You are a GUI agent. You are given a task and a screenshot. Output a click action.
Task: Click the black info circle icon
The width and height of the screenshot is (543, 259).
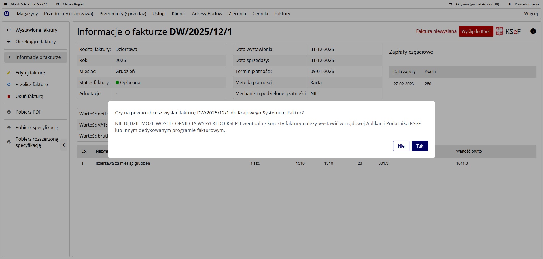pyautogui.click(x=533, y=31)
